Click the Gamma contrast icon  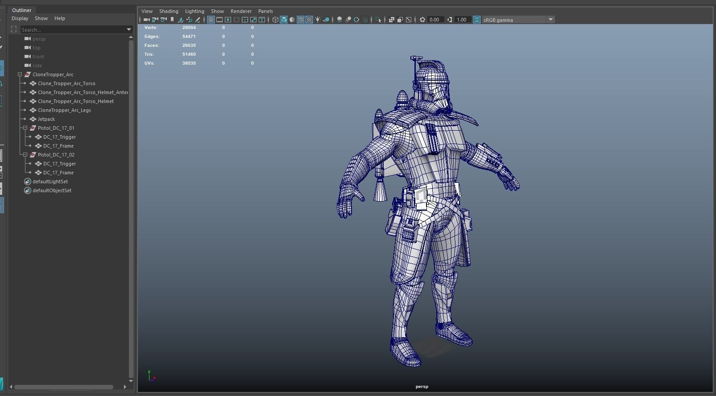pyautogui.click(x=449, y=20)
